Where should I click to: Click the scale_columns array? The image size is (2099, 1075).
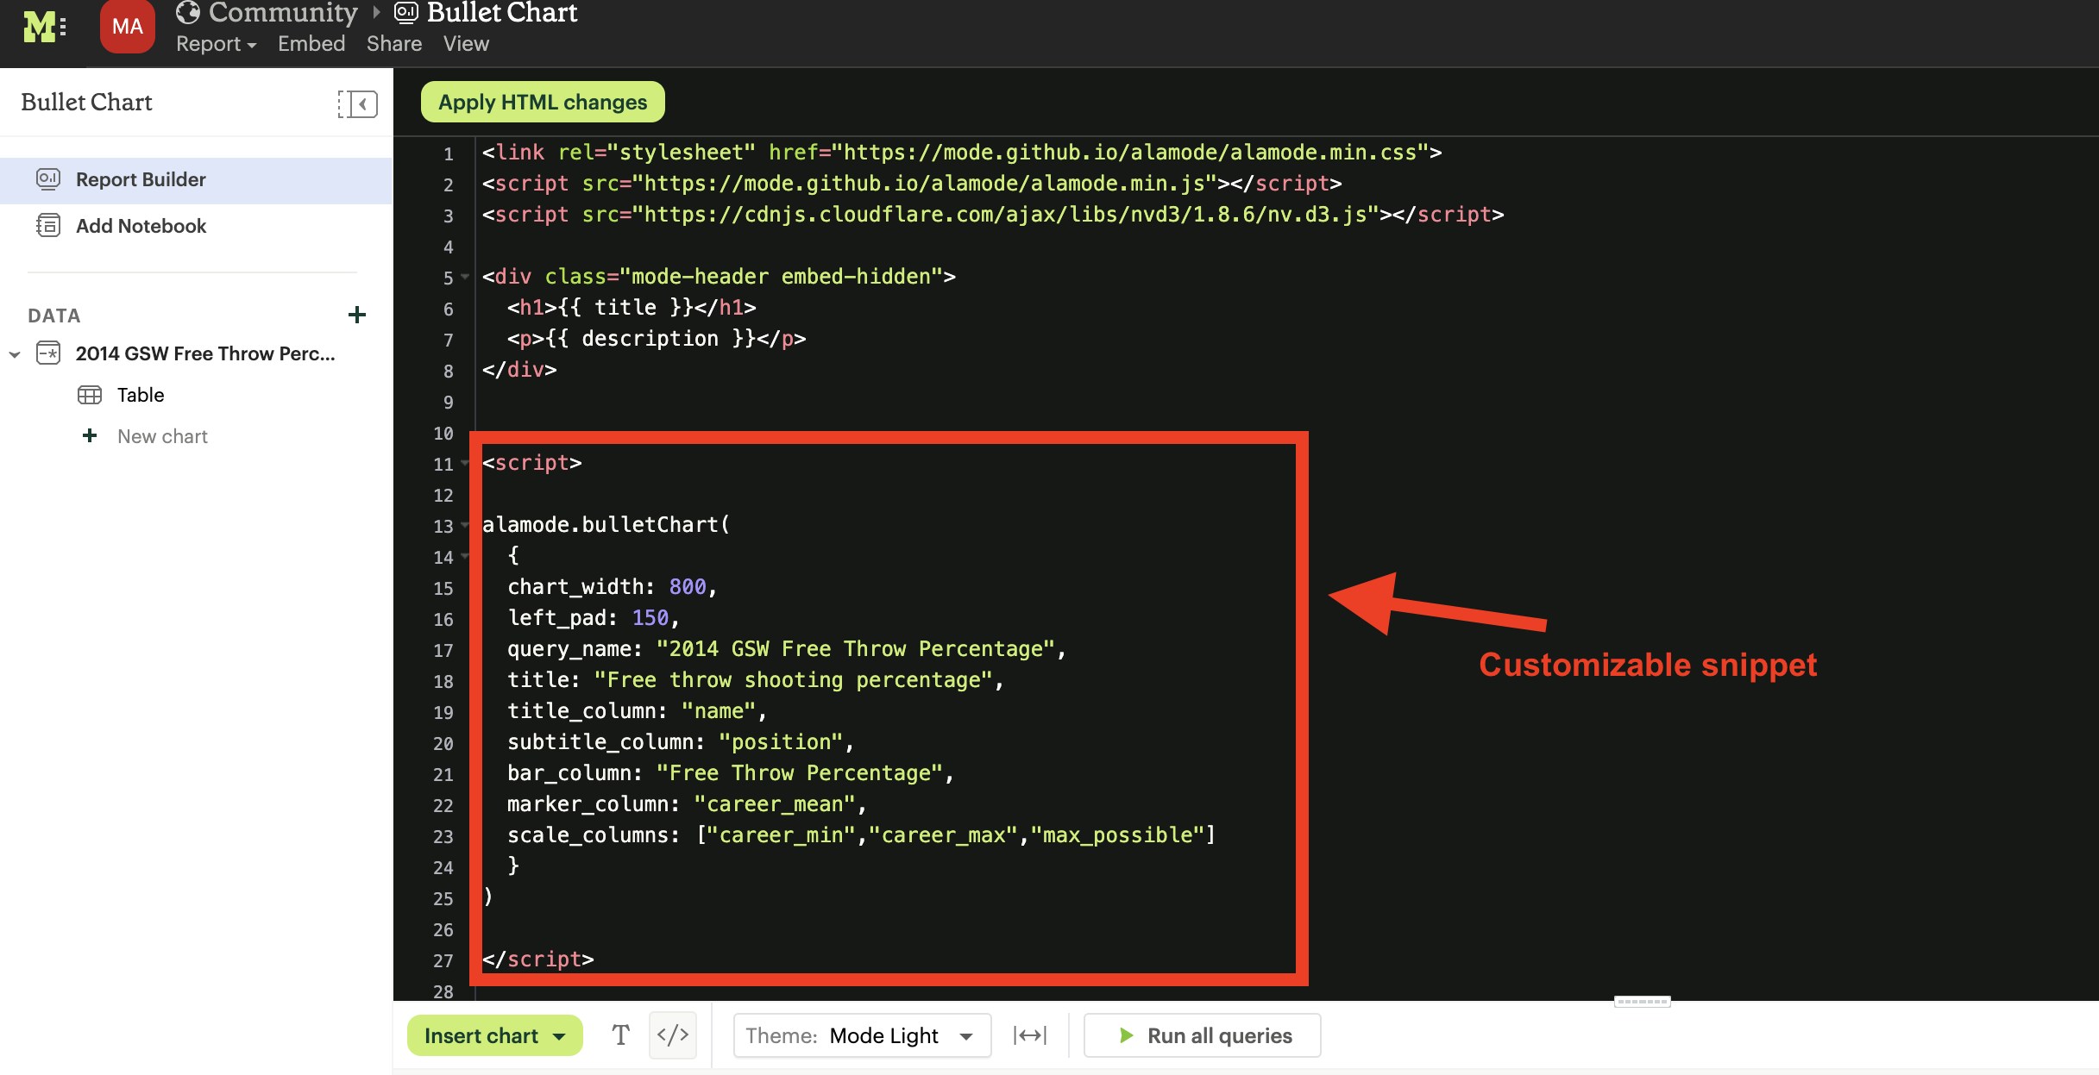point(955,835)
